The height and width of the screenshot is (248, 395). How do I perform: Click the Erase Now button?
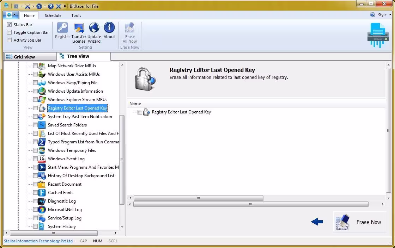click(359, 222)
